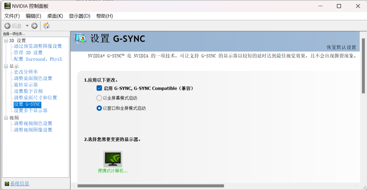Click the 后退 label in toolbar
Screen dimensions: 367x190
(17, 26)
